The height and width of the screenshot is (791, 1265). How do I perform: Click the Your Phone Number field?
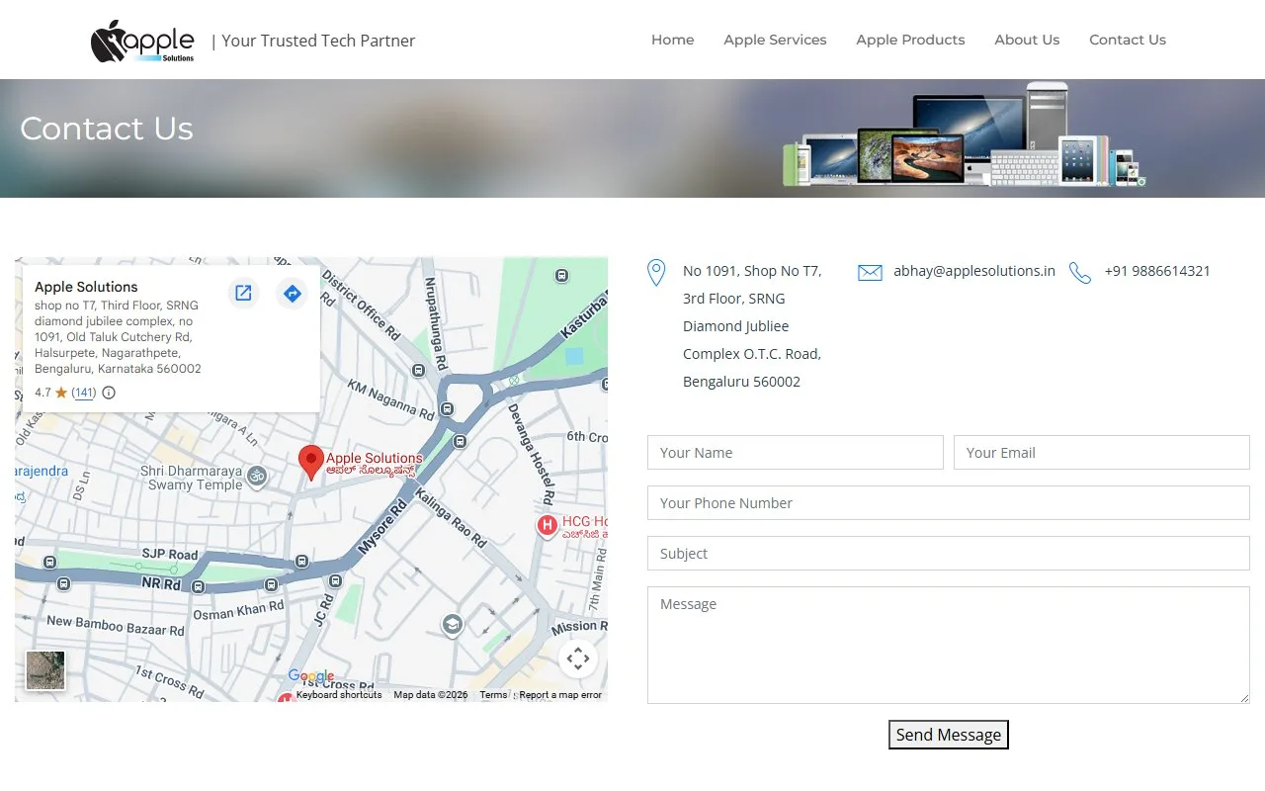(x=949, y=503)
